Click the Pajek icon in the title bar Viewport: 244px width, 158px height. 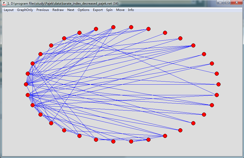4,3
